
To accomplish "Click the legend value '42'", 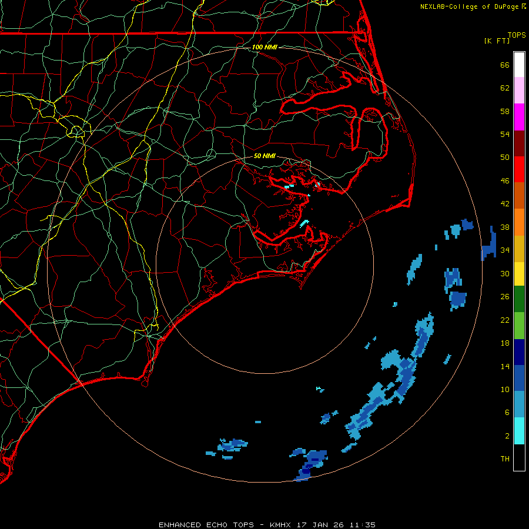I will point(505,204).
